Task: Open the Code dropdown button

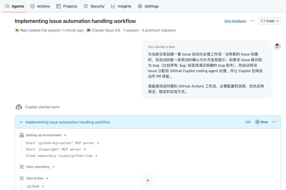Action: (270, 21)
